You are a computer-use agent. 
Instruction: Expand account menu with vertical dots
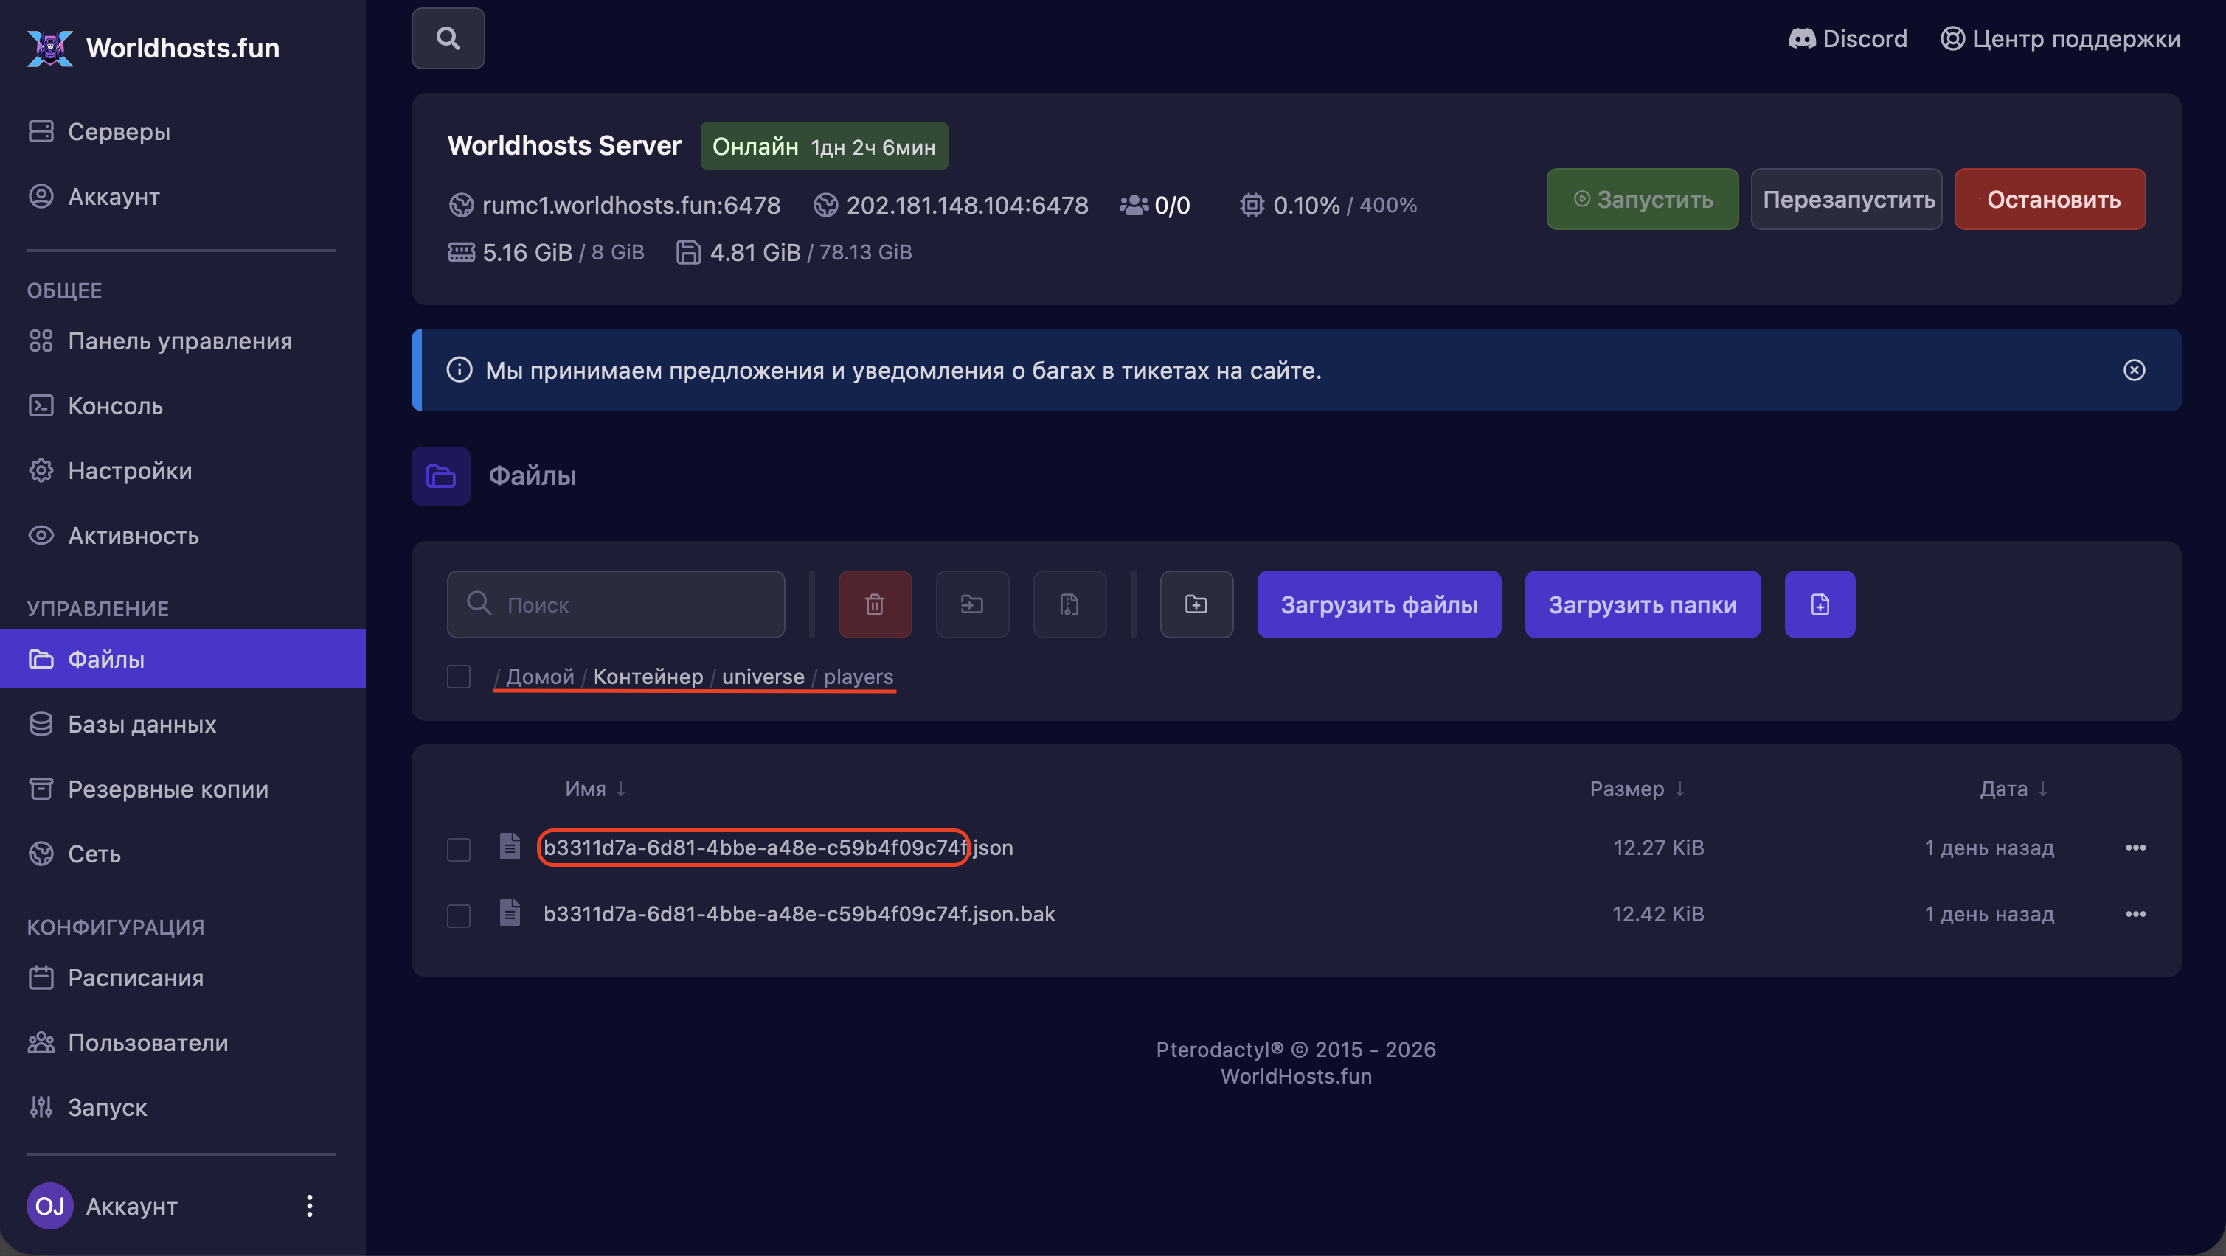[x=309, y=1206]
